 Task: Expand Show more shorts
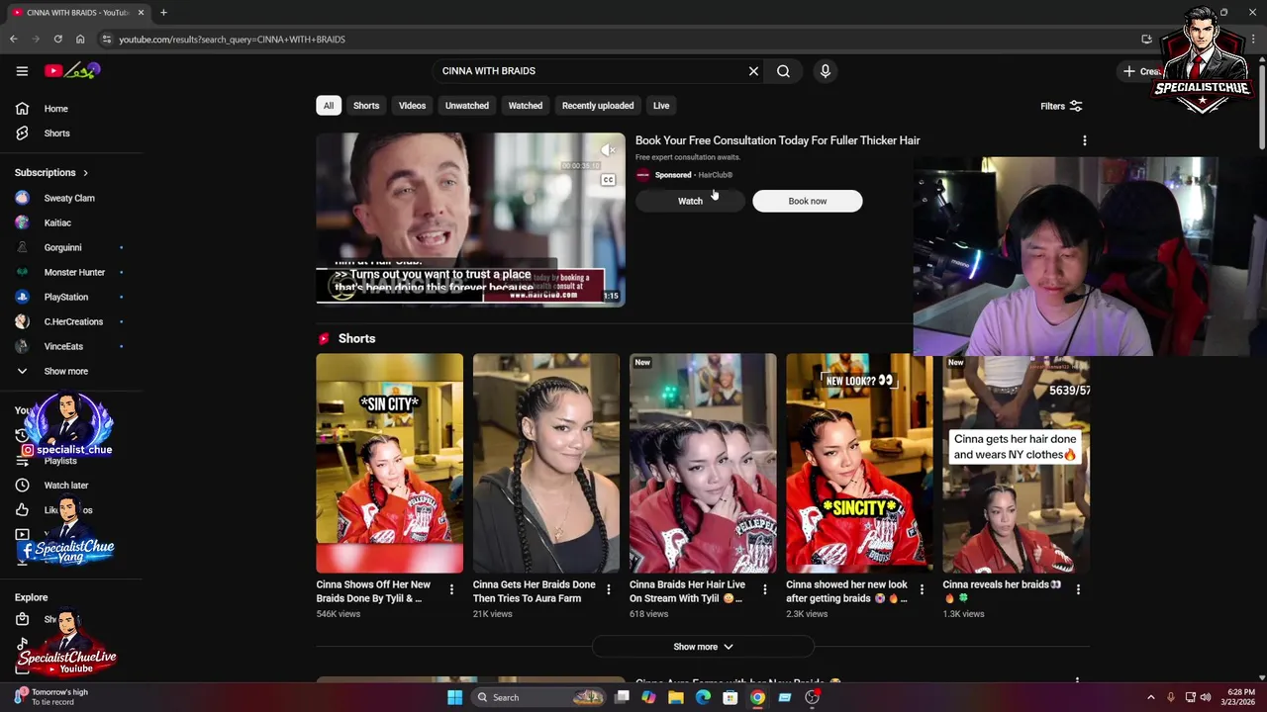(703, 647)
